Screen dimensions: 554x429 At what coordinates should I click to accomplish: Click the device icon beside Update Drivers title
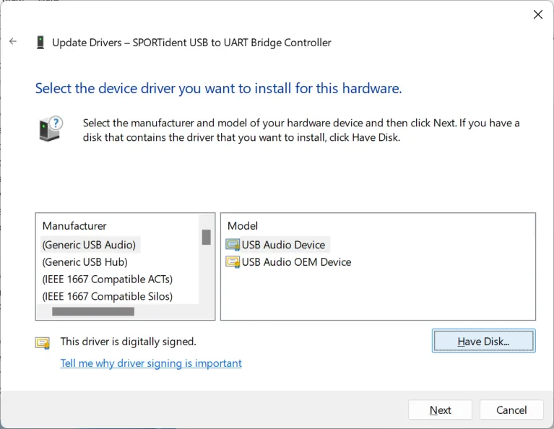pos(40,43)
